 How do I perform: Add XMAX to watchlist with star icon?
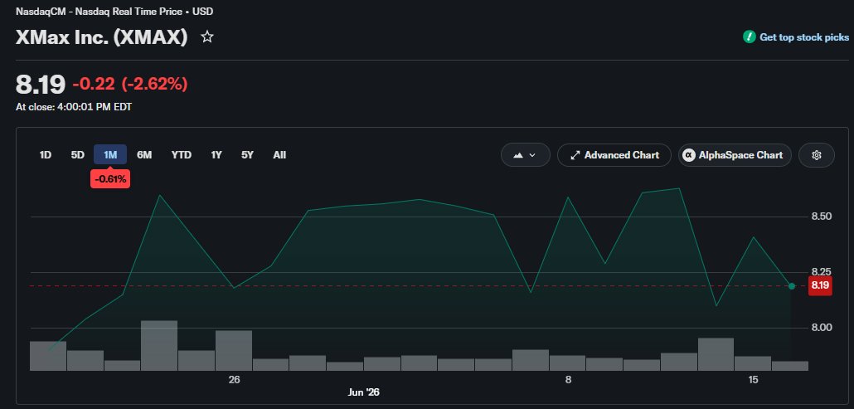coord(207,37)
